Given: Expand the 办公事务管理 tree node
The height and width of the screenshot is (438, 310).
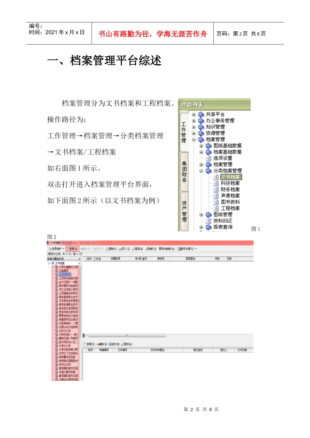Looking at the screenshot, I should pyautogui.click(x=194, y=121).
